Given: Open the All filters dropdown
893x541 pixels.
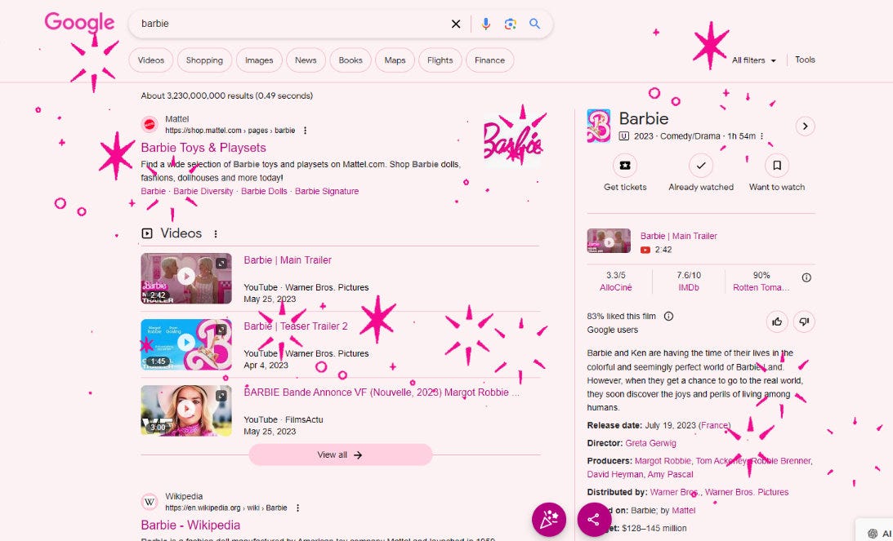Looking at the screenshot, I should (x=753, y=60).
